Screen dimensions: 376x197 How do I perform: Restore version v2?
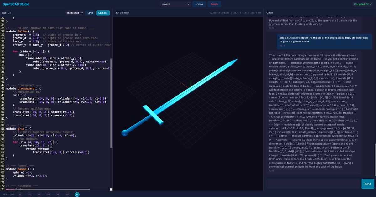(29, 194)
